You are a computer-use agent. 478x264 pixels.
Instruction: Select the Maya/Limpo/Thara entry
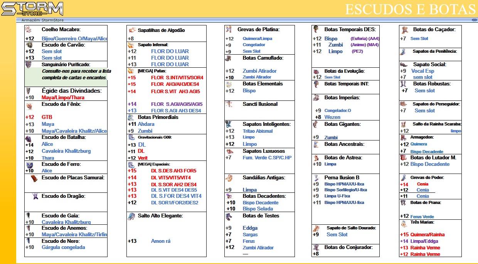[x=63, y=97]
